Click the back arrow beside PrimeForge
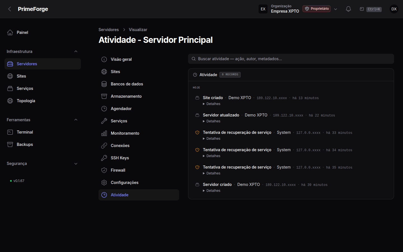The width and height of the screenshot is (403, 252). pyautogui.click(x=10, y=9)
